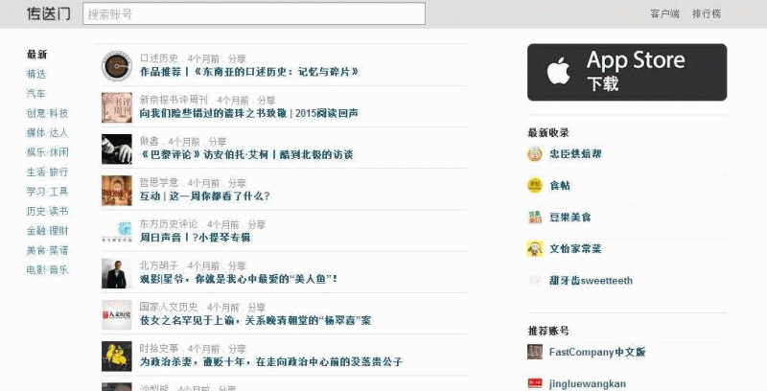Viewport: 767px width, 391px height.
Task: Open the 美食·菜谱 category
Action: pyautogui.click(x=47, y=250)
